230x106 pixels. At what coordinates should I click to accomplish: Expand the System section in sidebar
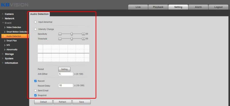(9, 58)
